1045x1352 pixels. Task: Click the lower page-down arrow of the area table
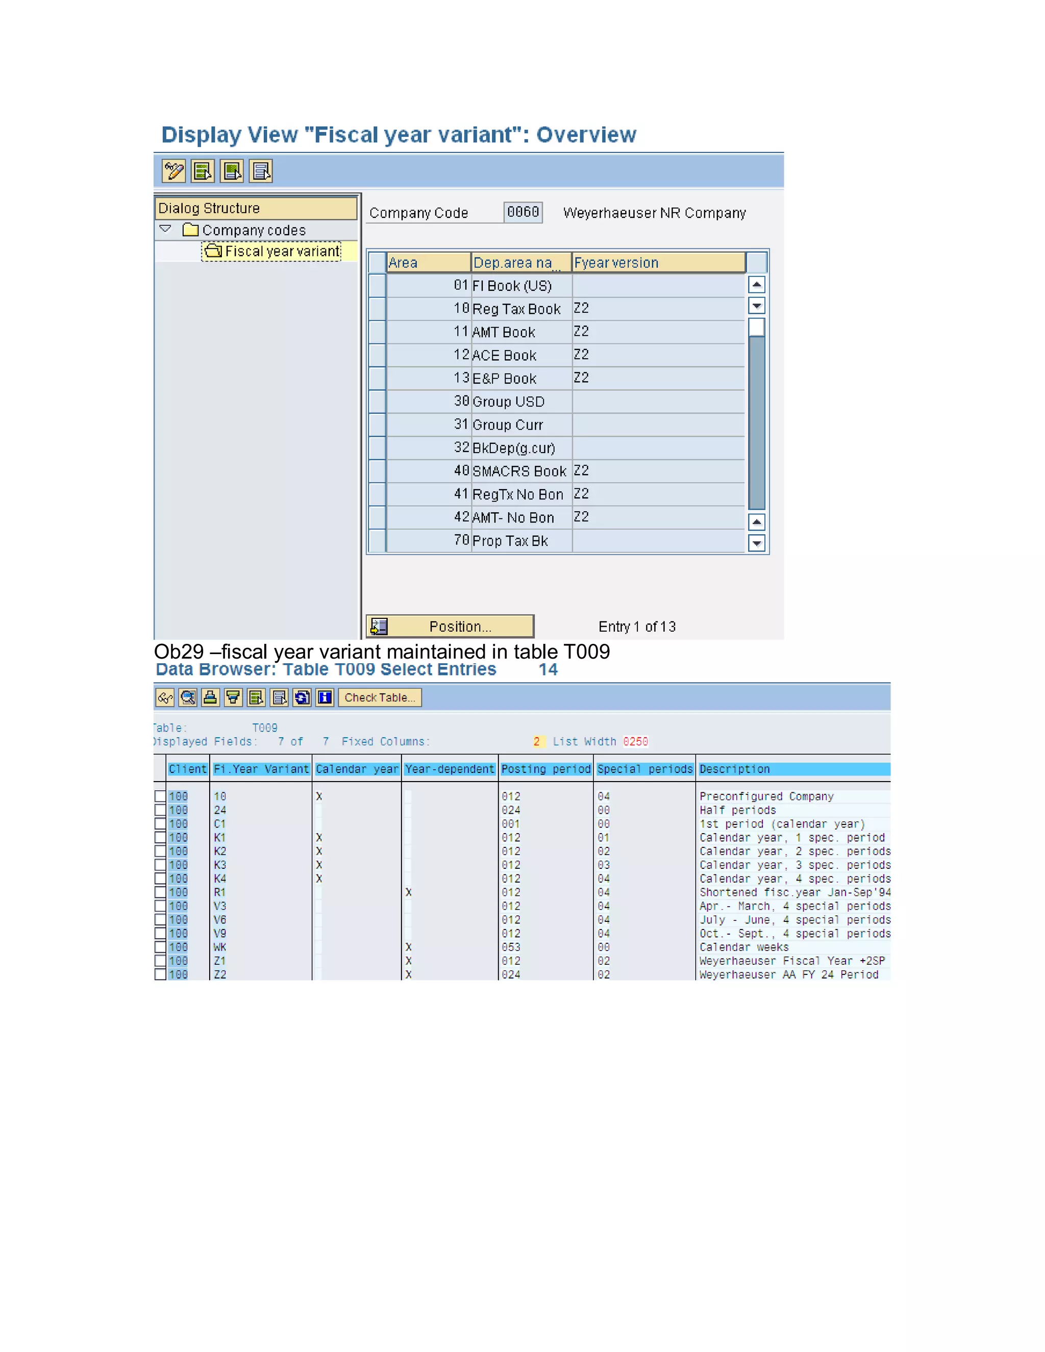tap(757, 543)
